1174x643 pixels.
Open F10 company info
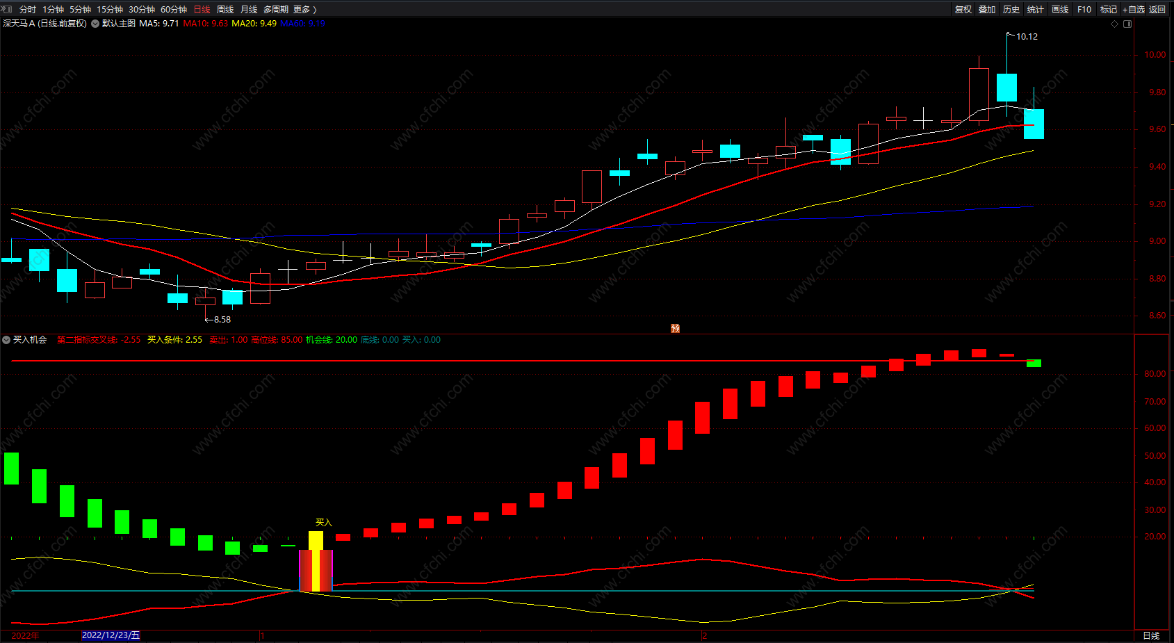pyautogui.click(x=1084, y=9)
